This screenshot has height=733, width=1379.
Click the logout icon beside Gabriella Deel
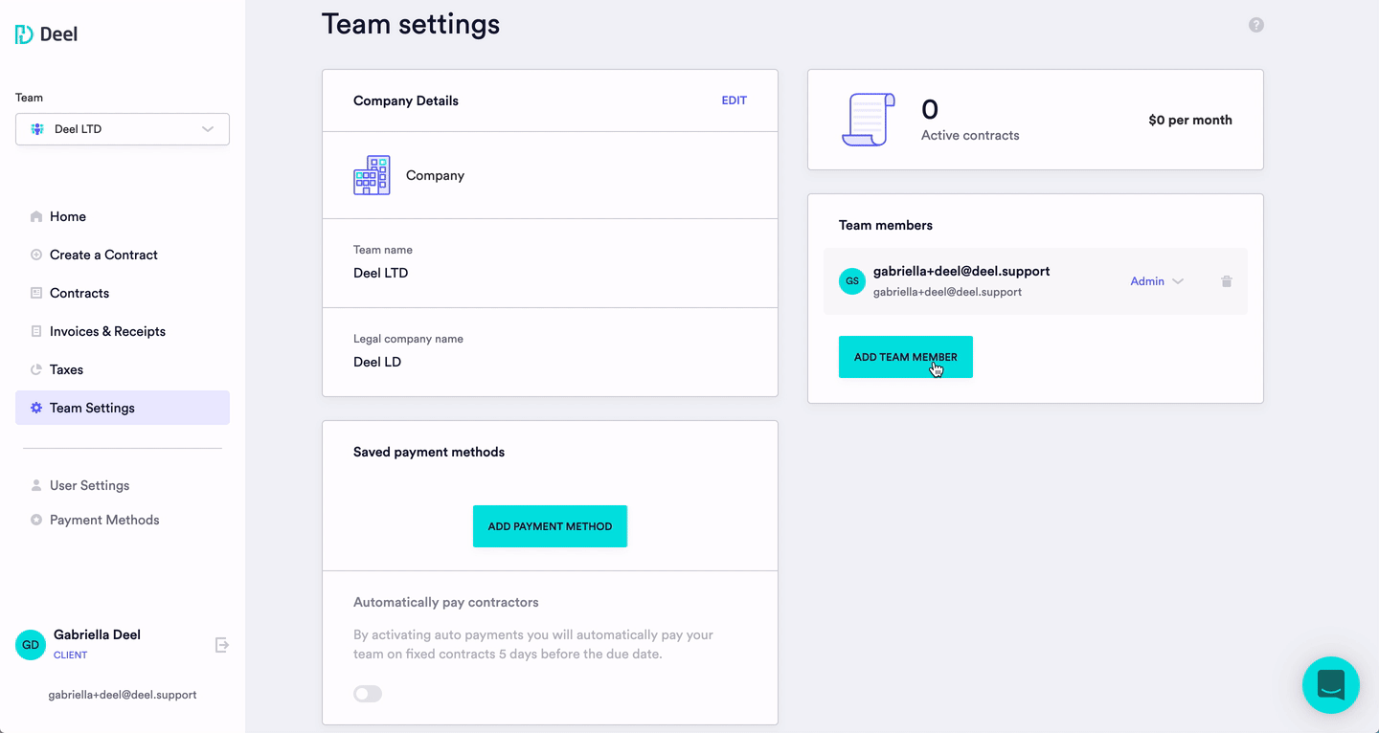(222, 645)
